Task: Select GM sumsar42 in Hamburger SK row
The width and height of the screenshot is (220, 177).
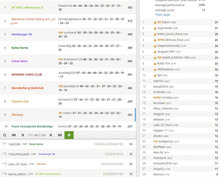Action: (68, 32)
